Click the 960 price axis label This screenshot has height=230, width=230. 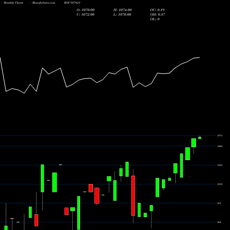[219, 222]
